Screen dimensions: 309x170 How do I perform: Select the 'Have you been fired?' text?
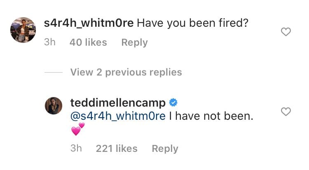coord(192,23)
